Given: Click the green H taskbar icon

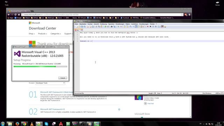Looking at the screenshot, I should point(68,124).
